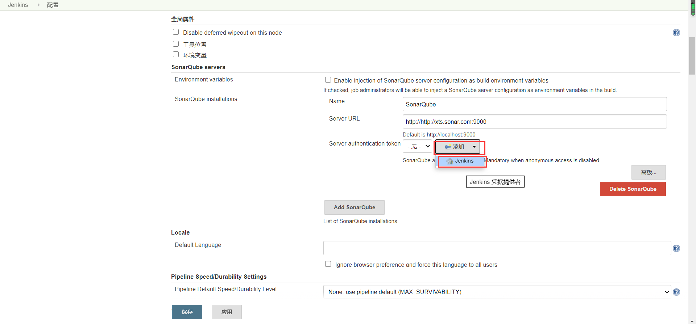Save configuration with the 保存 button
Image resolution: width=696 pixels, height=324 pixels.
[x=187, y=312]
